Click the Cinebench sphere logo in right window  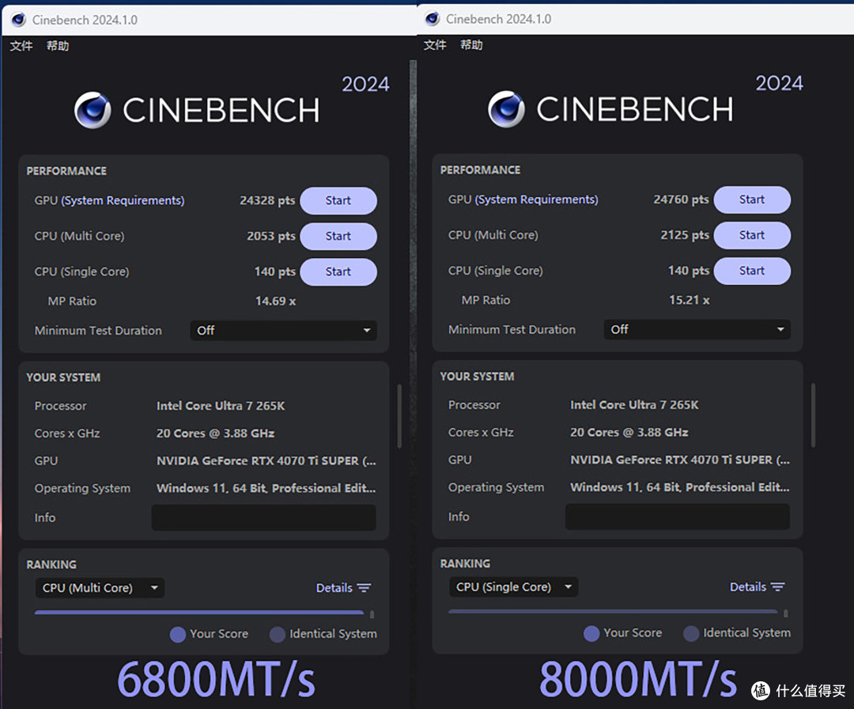coord(507,109)
